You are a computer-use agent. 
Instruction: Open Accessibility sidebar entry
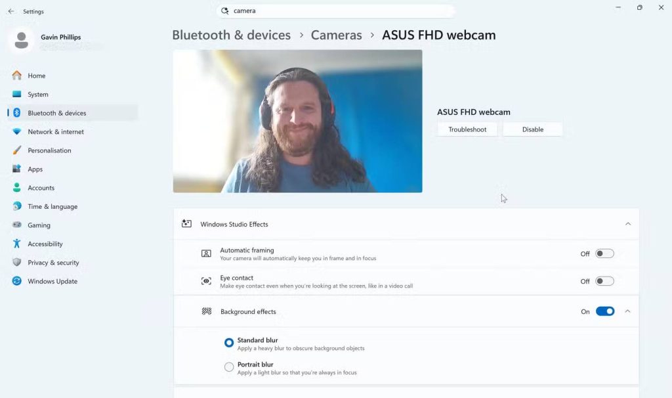click(72, 244)
